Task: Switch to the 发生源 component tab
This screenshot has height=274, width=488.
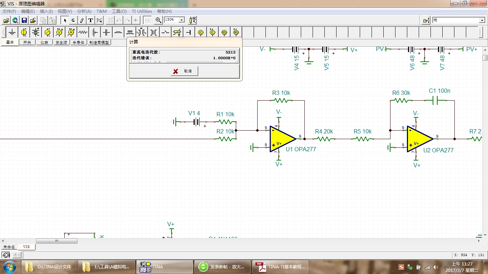Action: coord(61,42)
